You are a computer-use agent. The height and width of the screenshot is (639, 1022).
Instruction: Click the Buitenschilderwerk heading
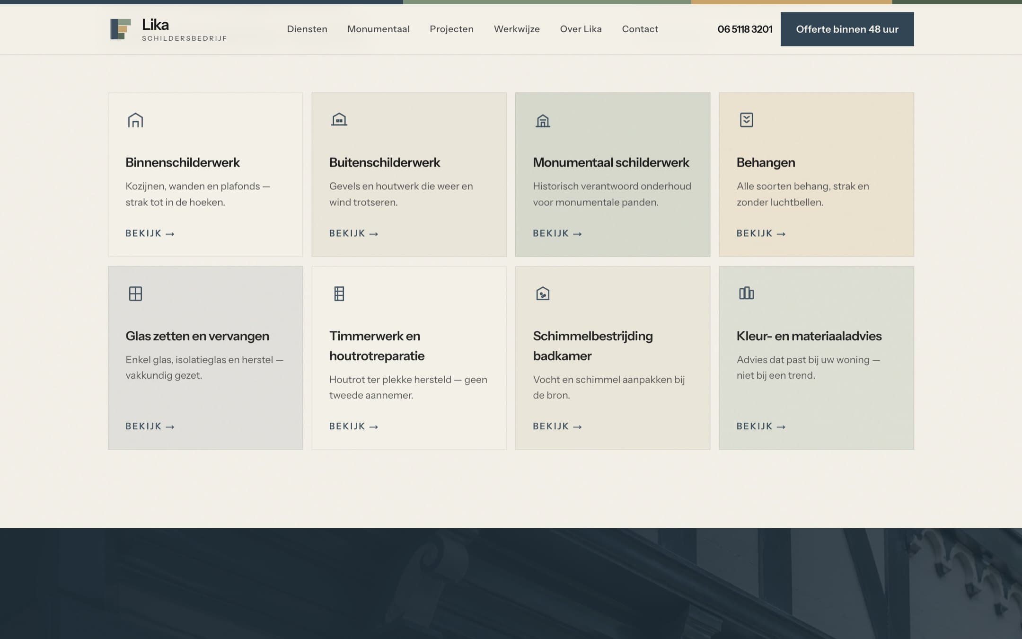(385, 162)
